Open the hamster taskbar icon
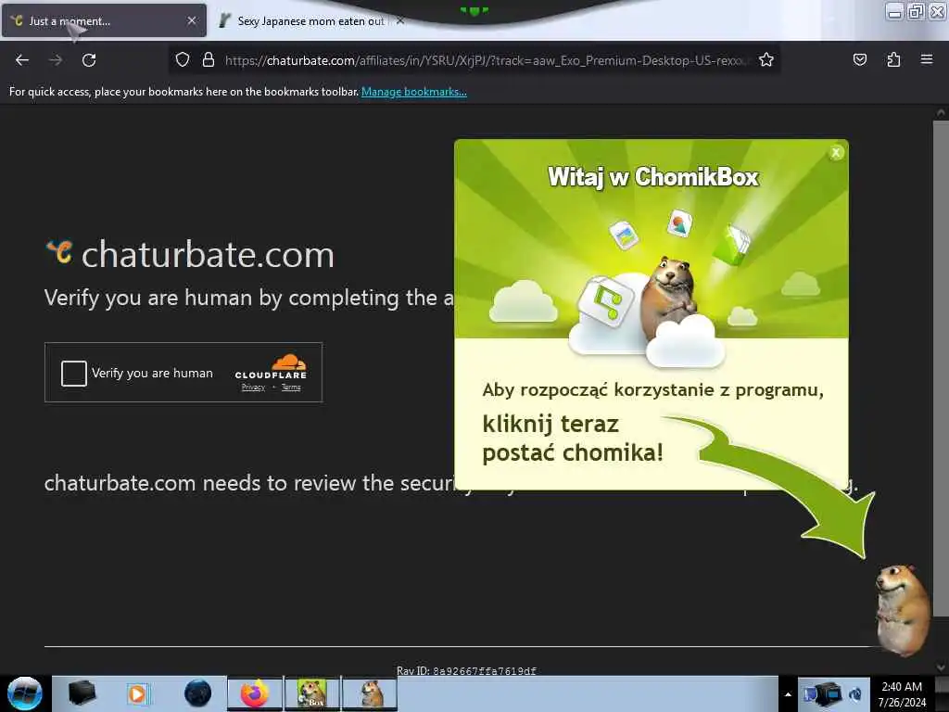Screen dimensions: 949x712 370,693
